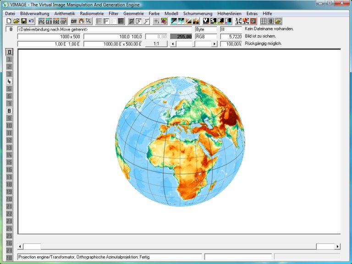The width and height of the screenshot is (352, 264).
Task: Click the Save (floppy disk) icon
Action: (x=24, y=21)
